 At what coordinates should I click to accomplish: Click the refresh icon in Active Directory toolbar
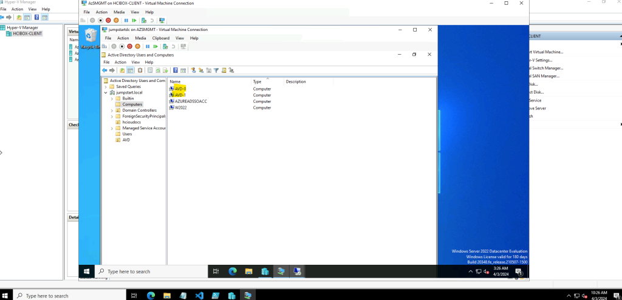click(x=158, y=70)
